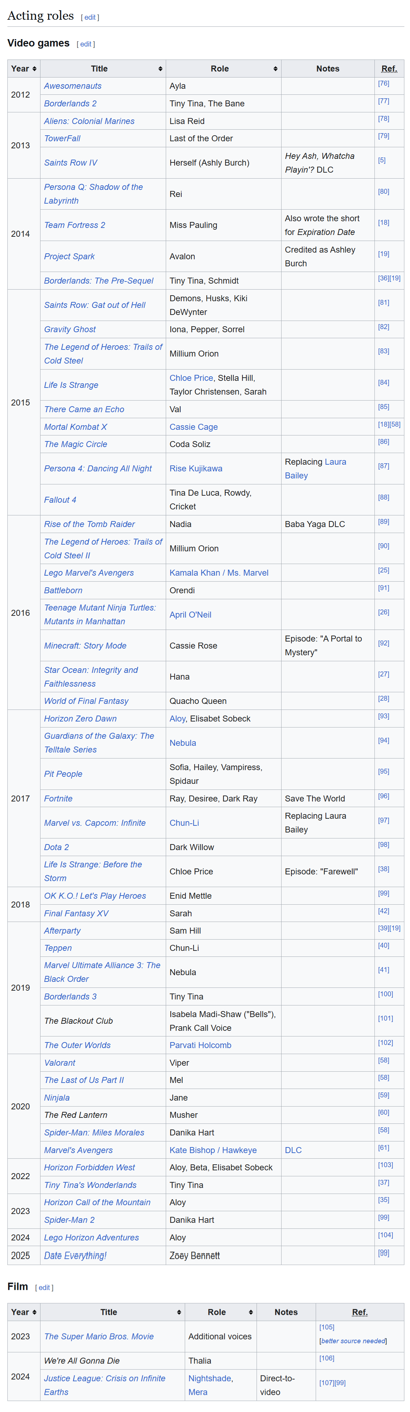Follow Kamala Khan / Ms. Marvel link
This screenshot has width=410, height=1412.
219,573
